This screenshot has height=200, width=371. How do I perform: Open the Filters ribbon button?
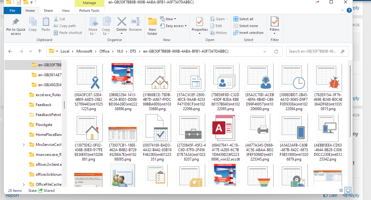pyautogui.click(x=274, y=26)
